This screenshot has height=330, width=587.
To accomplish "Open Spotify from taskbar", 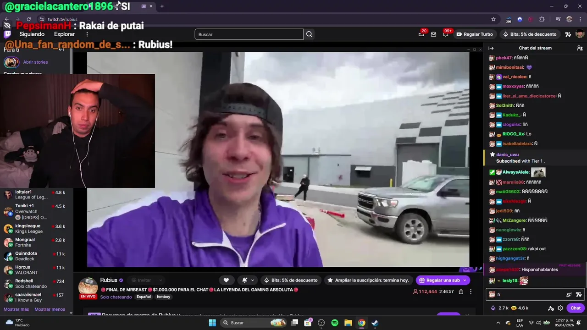I will tap(335, 323).
